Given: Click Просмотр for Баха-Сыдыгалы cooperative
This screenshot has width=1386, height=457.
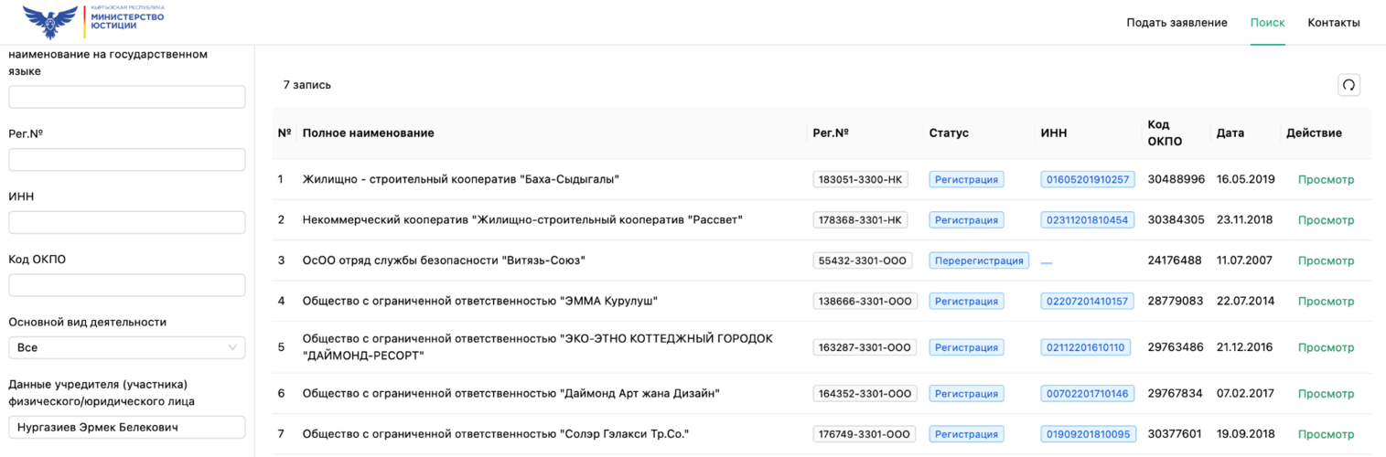Looking at the screenshot, I should (1326, 180).
